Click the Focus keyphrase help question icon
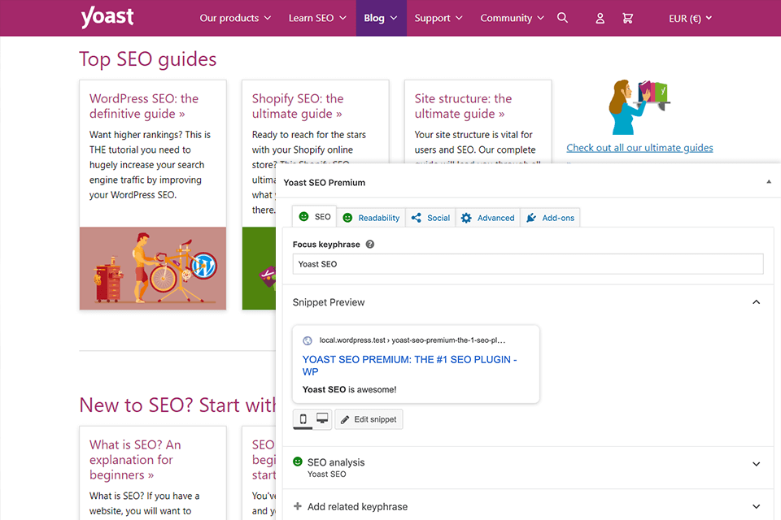 point(369,245)
